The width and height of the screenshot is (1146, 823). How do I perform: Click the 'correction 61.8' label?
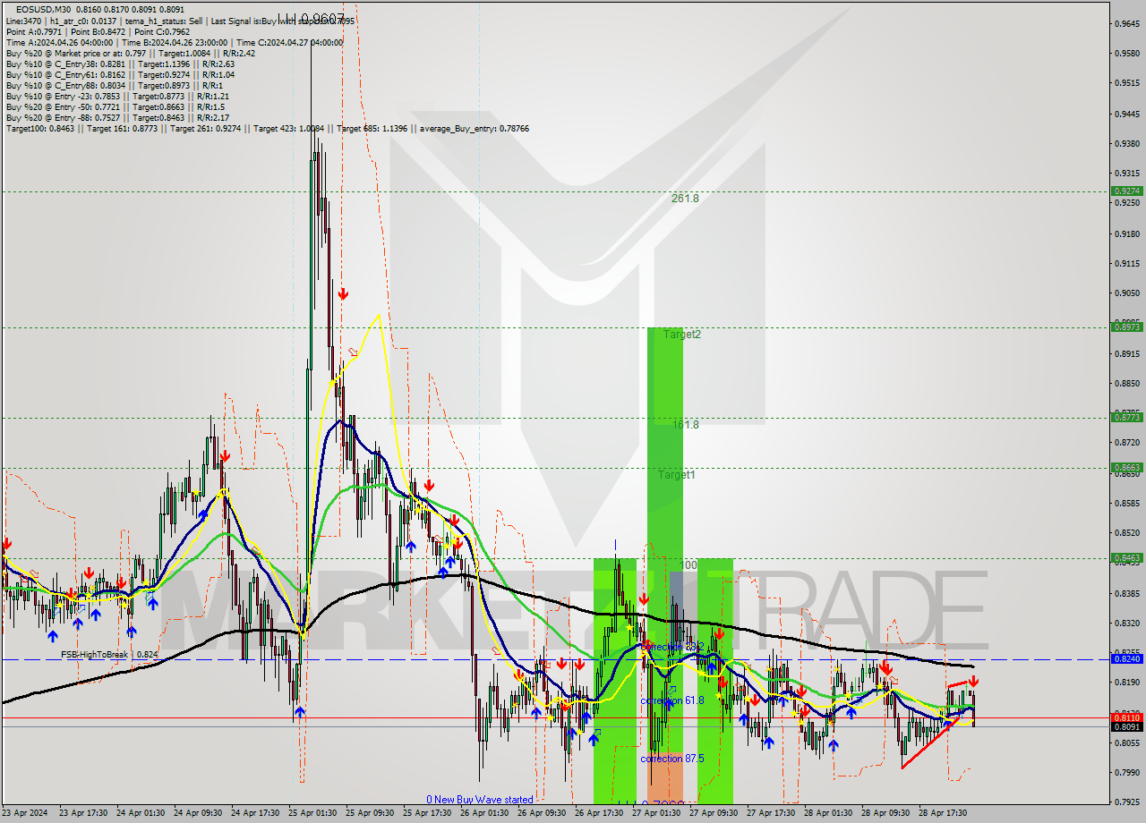tap(673, 700)
